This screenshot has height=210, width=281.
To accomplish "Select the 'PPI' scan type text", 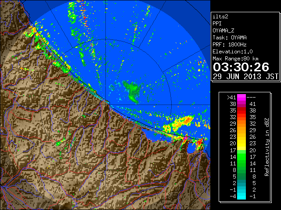I will (217, 24).
